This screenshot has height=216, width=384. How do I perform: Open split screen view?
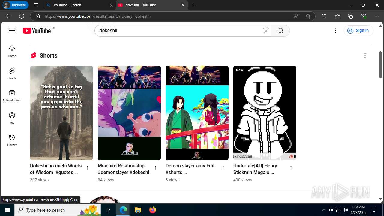(x=324, y=16)
